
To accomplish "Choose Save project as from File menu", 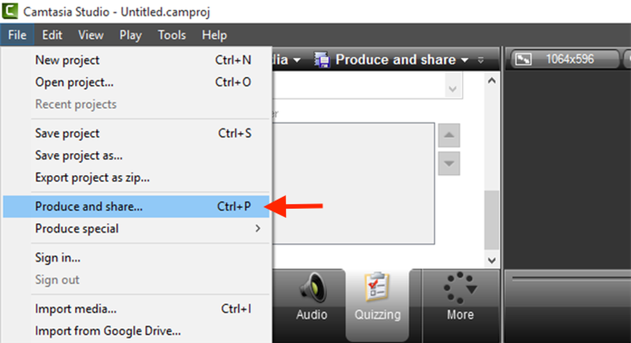I will [x=79, y=156].
